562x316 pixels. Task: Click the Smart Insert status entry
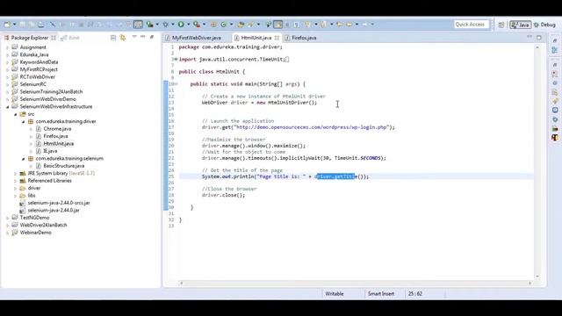coord(381,294)
